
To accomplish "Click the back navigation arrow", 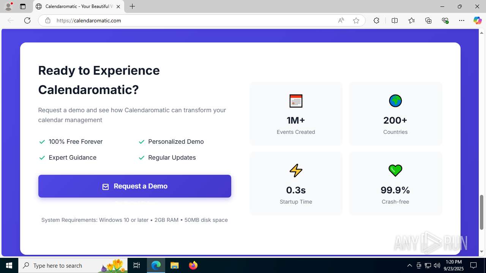I will [11, 20].
